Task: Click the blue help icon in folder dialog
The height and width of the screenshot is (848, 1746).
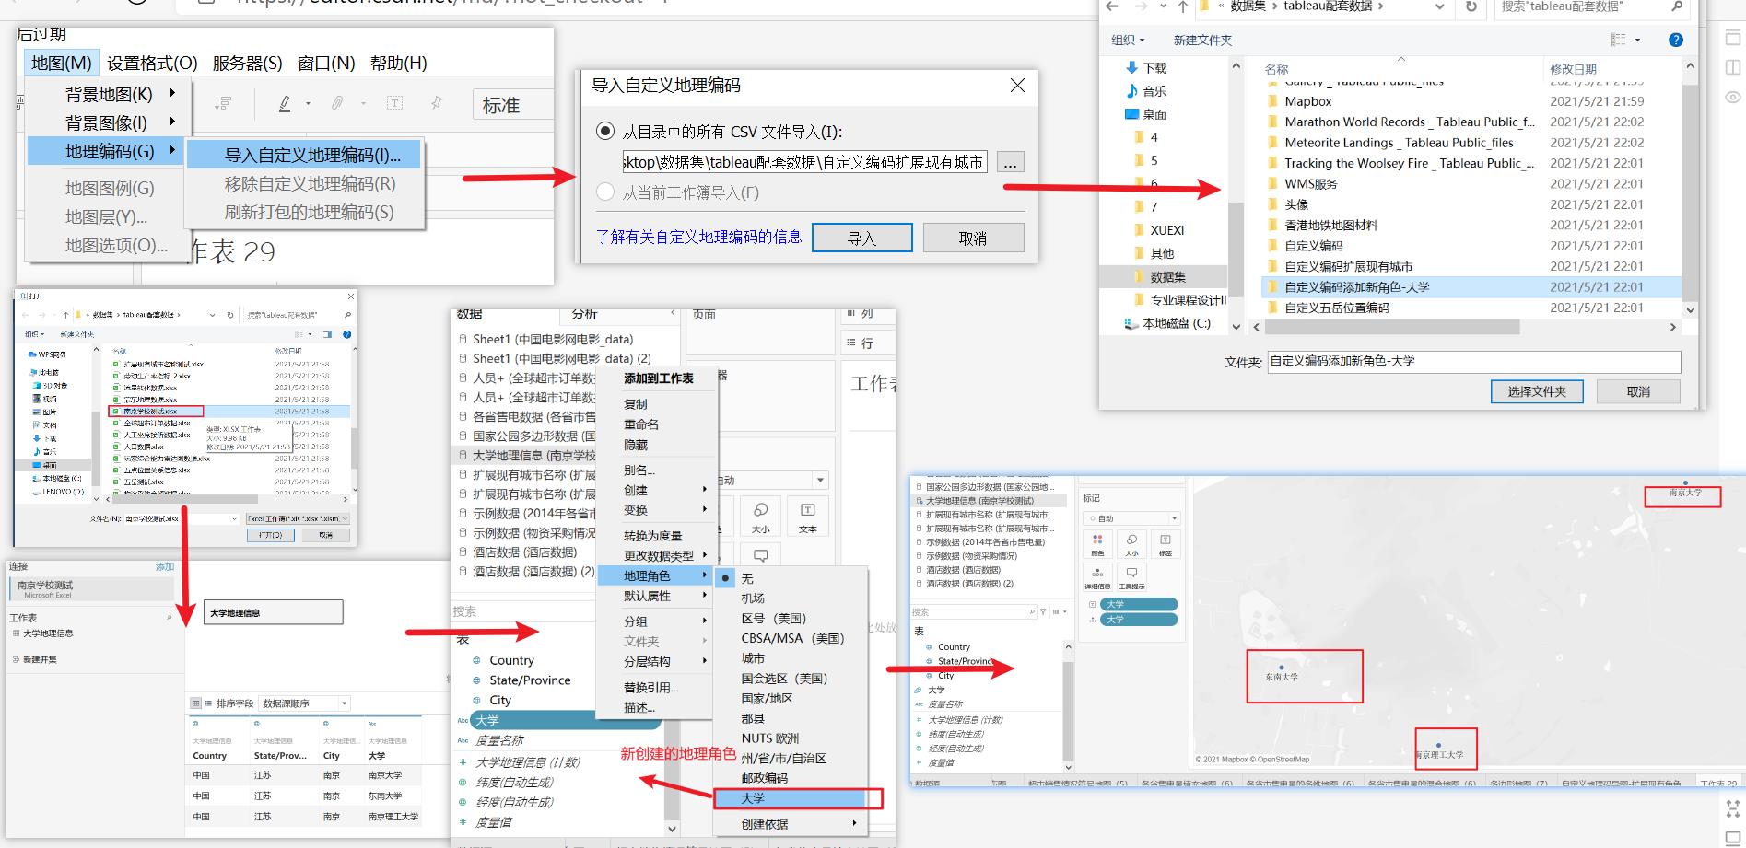Action: coord(1676,40)
